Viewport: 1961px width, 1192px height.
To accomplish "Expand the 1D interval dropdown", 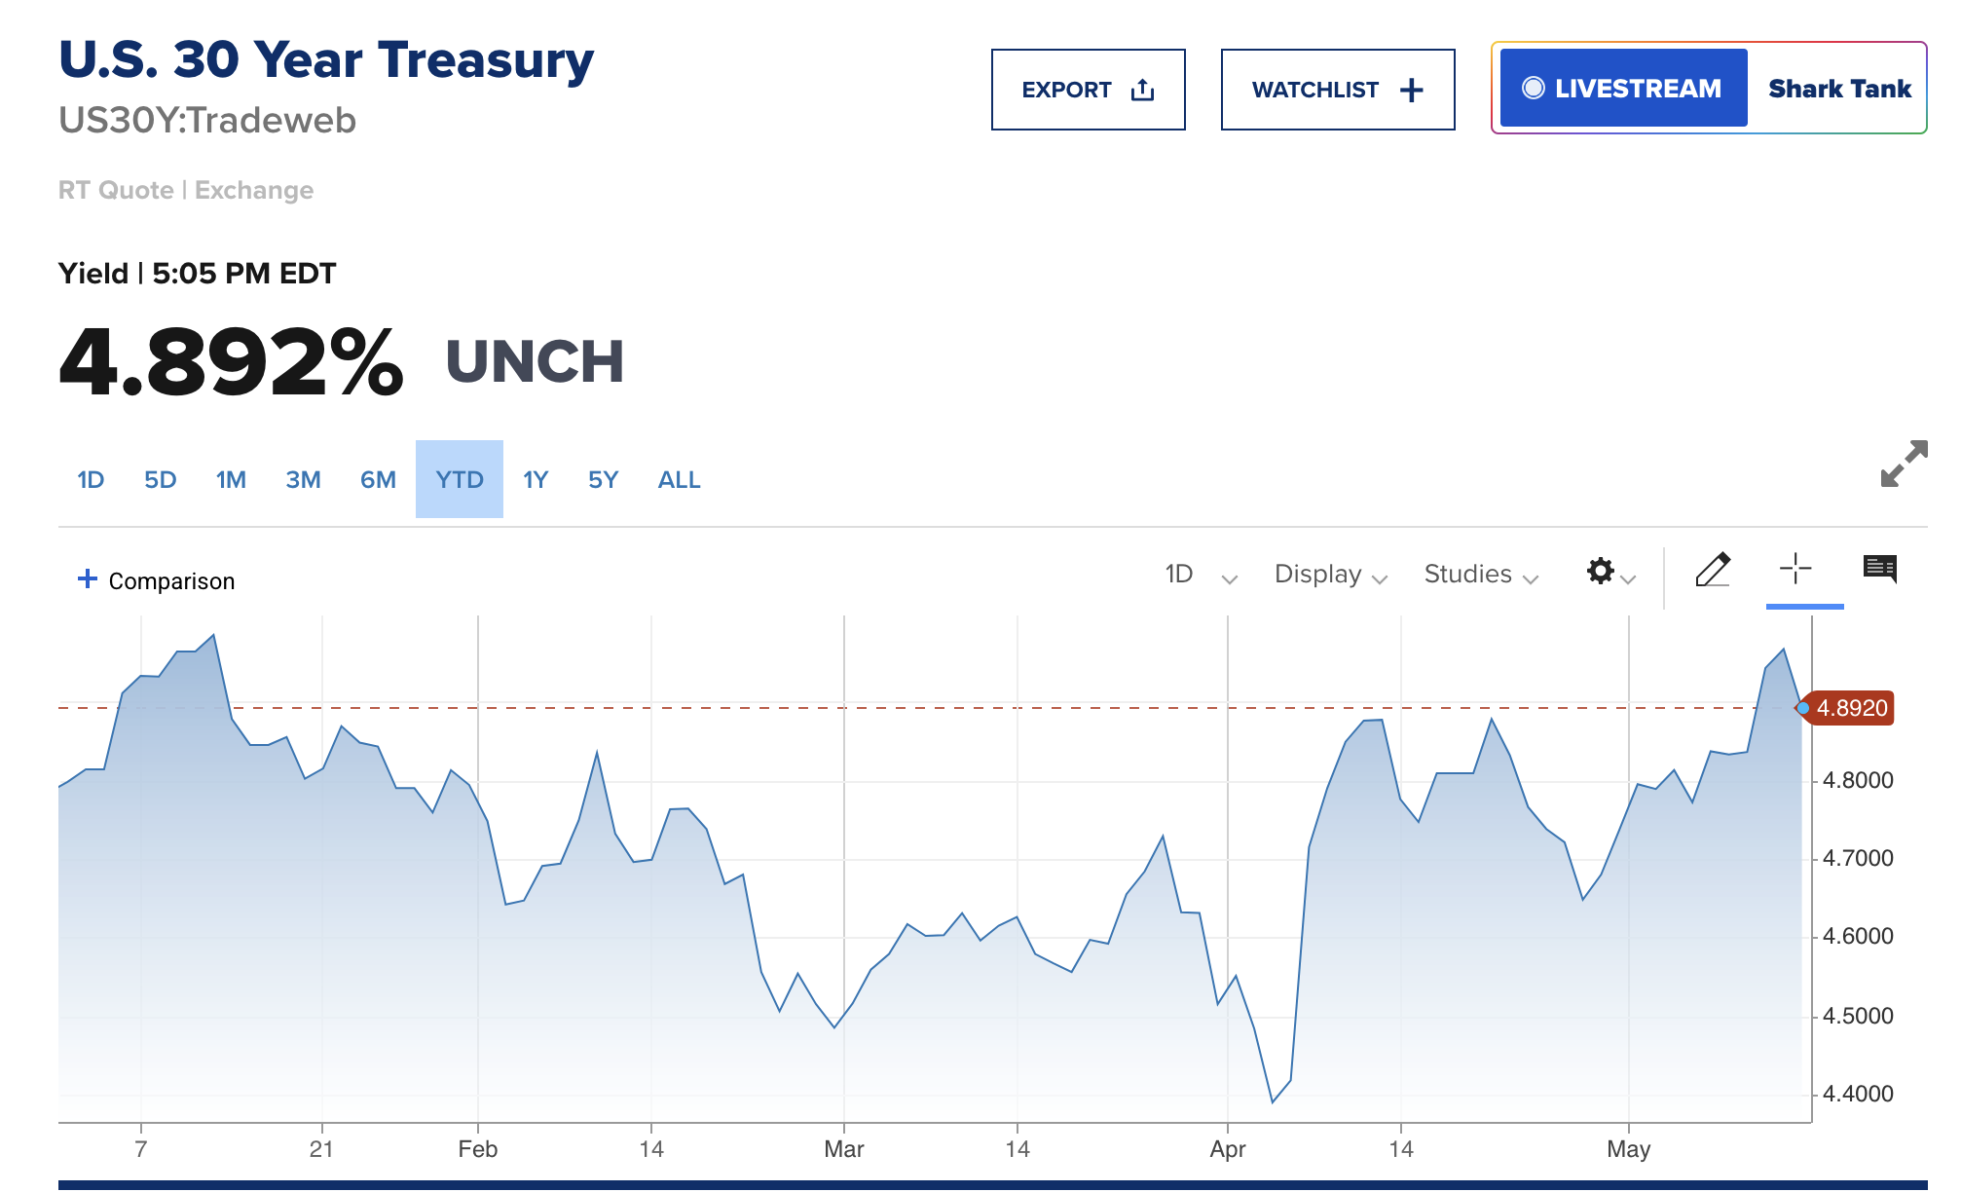I will point(1200,575).
